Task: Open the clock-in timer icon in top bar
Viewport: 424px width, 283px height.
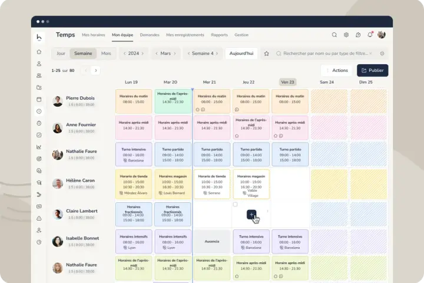Action: coord(358,35)
